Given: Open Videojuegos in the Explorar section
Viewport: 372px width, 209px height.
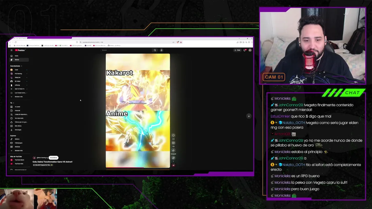Looking at the screenshot, I should [18, 143].
